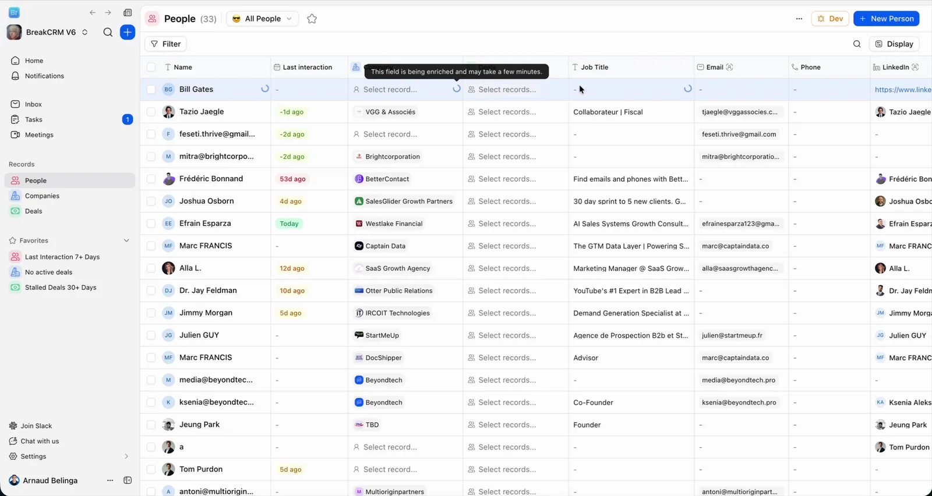
Task: Toggle the sidebar panel icon at top
Action: (x=128, y=13)
